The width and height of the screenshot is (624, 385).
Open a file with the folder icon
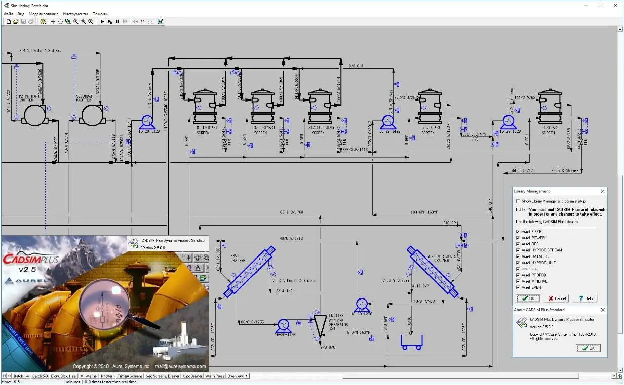click(16, 22)
